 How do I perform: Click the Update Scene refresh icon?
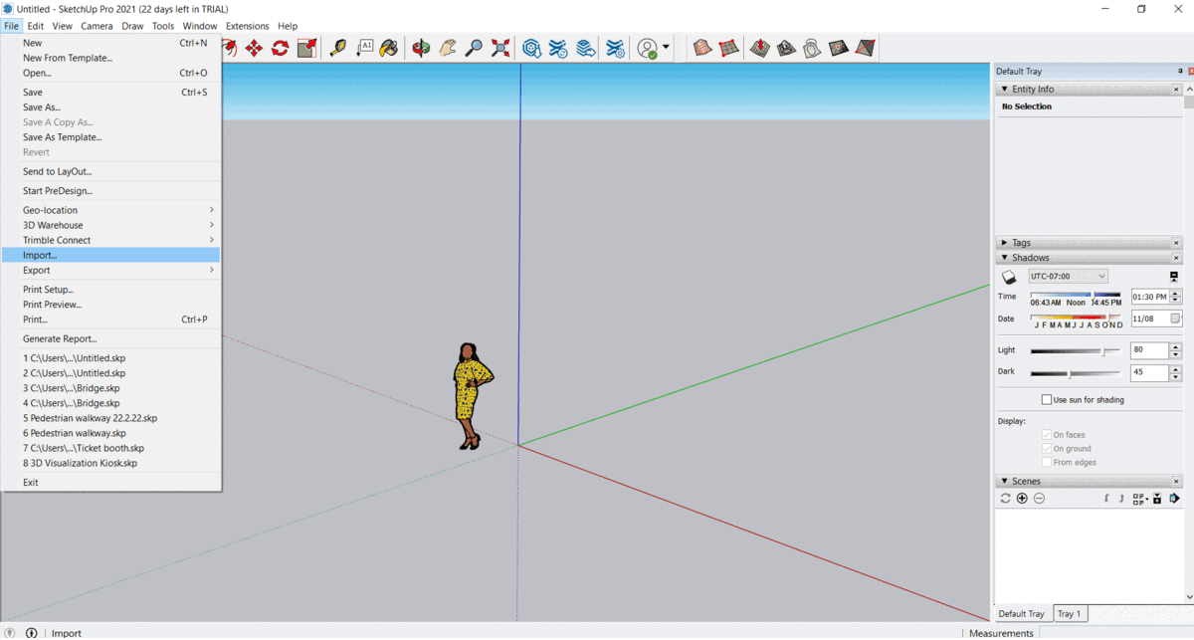click(x=1005, y=499)
